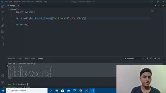Click VS Code icon on taskbar
Image resolution: width=166 pixels, height=93 pixels.
click(x=92, y=91)
